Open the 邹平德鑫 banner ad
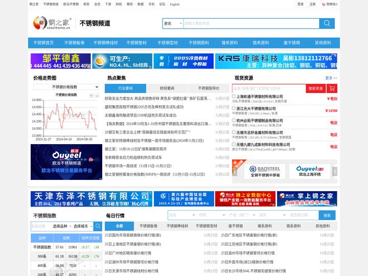The width and height of the screenshot is (368, 276). tap(60, 61)
